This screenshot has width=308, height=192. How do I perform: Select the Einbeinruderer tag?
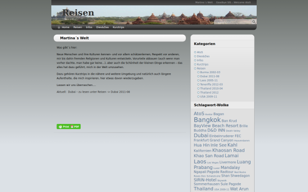[221, 136]
